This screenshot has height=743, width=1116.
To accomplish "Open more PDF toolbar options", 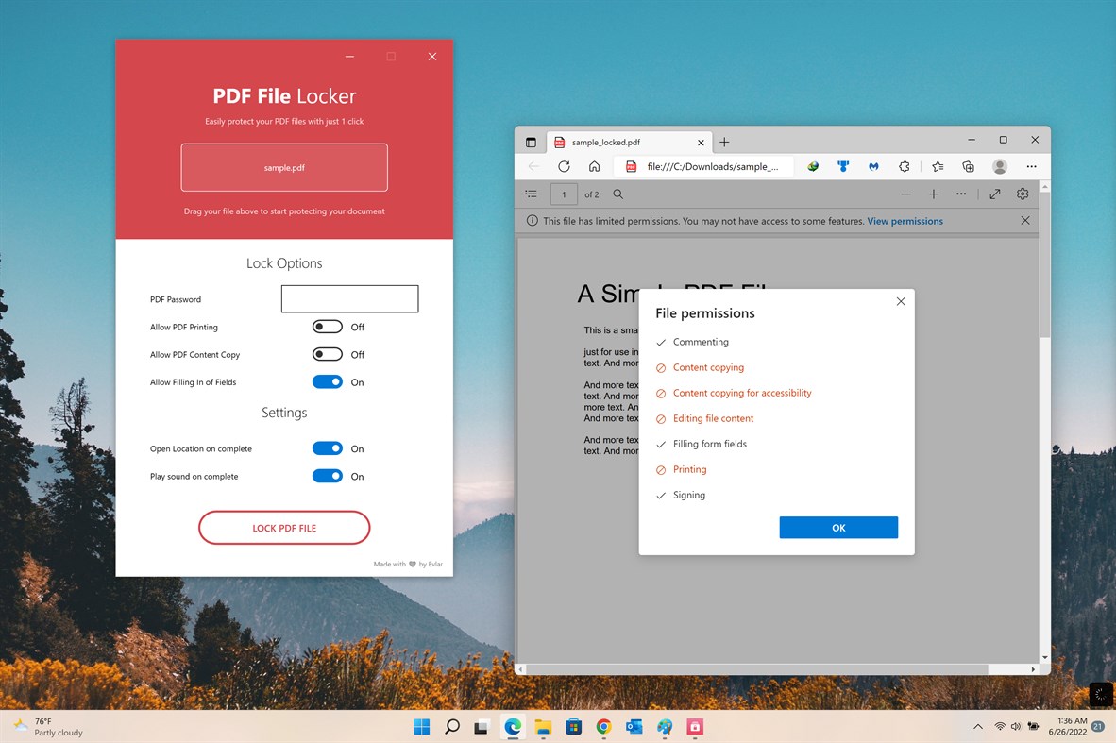I will [x=961, y=194].
